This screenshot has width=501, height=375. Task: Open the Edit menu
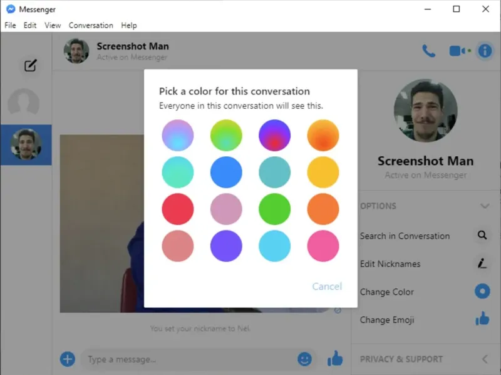(29, 25)
